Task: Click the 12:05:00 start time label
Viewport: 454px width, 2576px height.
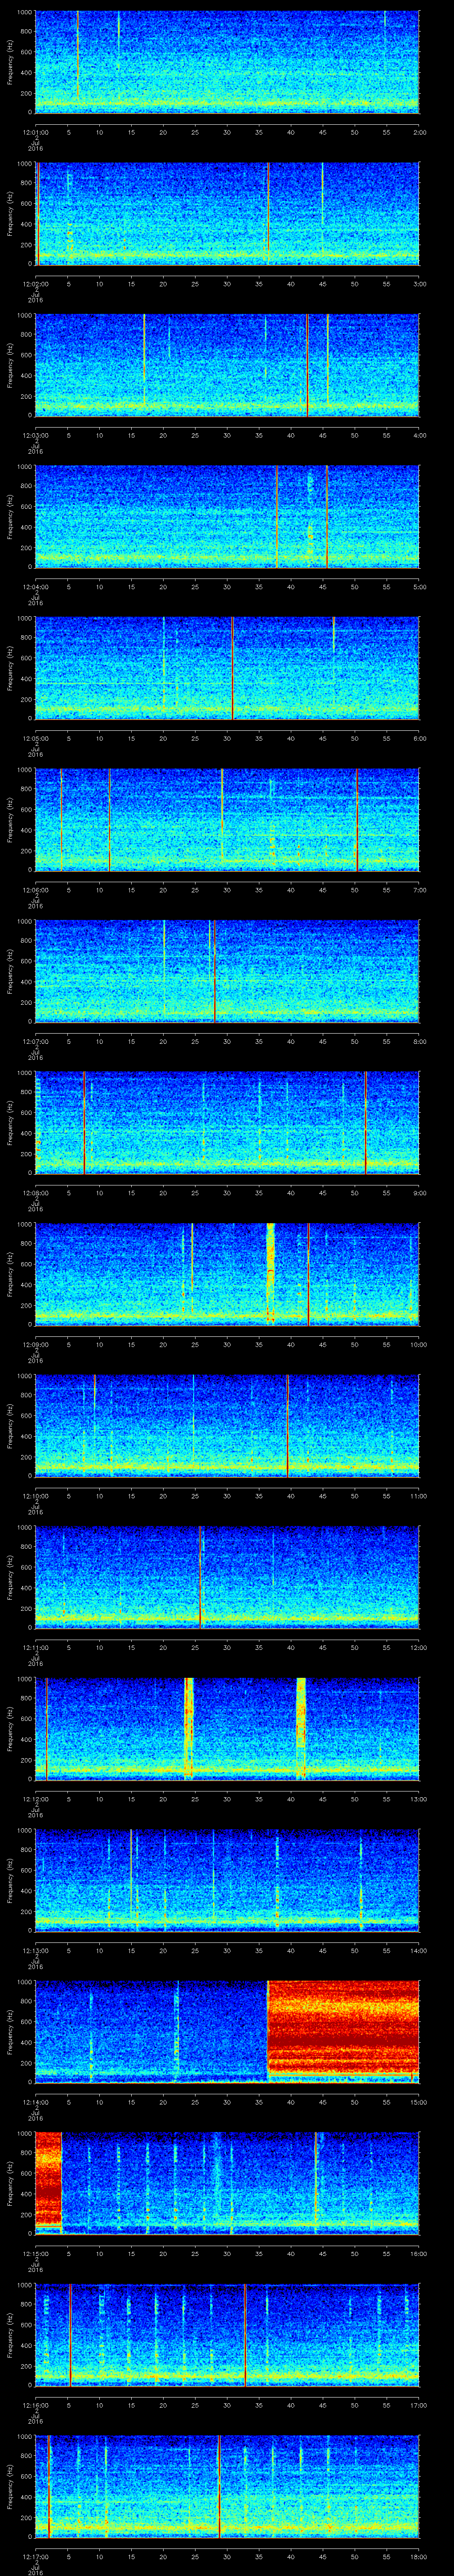Action: click(35, 737)
